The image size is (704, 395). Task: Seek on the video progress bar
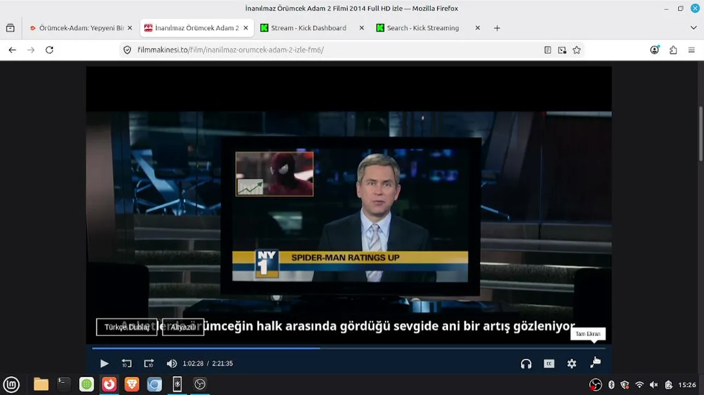click(x=349, y=348)
